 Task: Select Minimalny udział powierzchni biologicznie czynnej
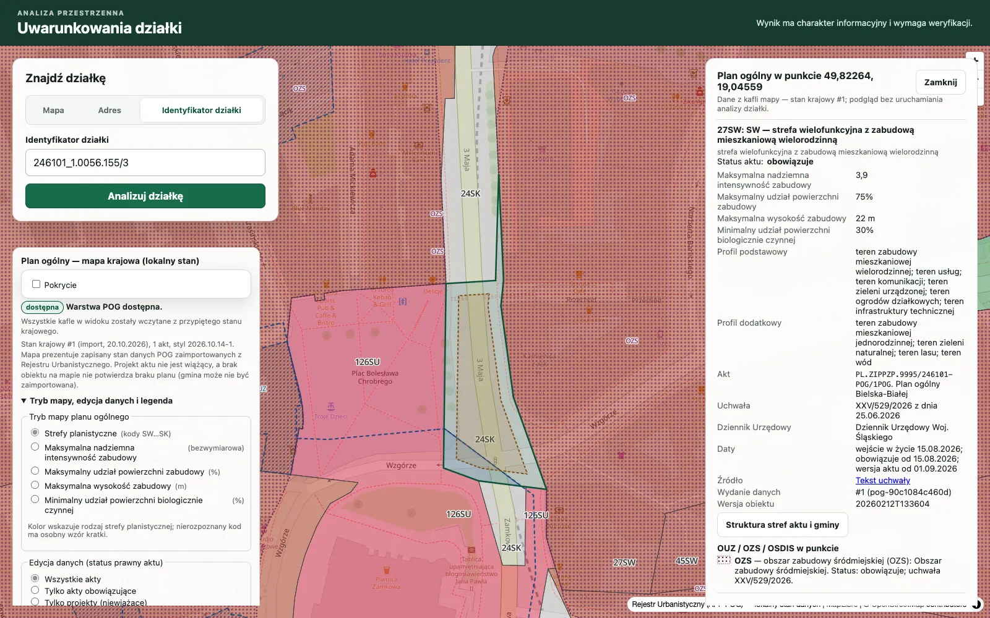pos(35,499)
